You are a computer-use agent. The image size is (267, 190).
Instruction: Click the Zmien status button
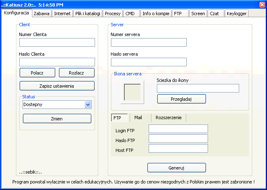point(57,118)
